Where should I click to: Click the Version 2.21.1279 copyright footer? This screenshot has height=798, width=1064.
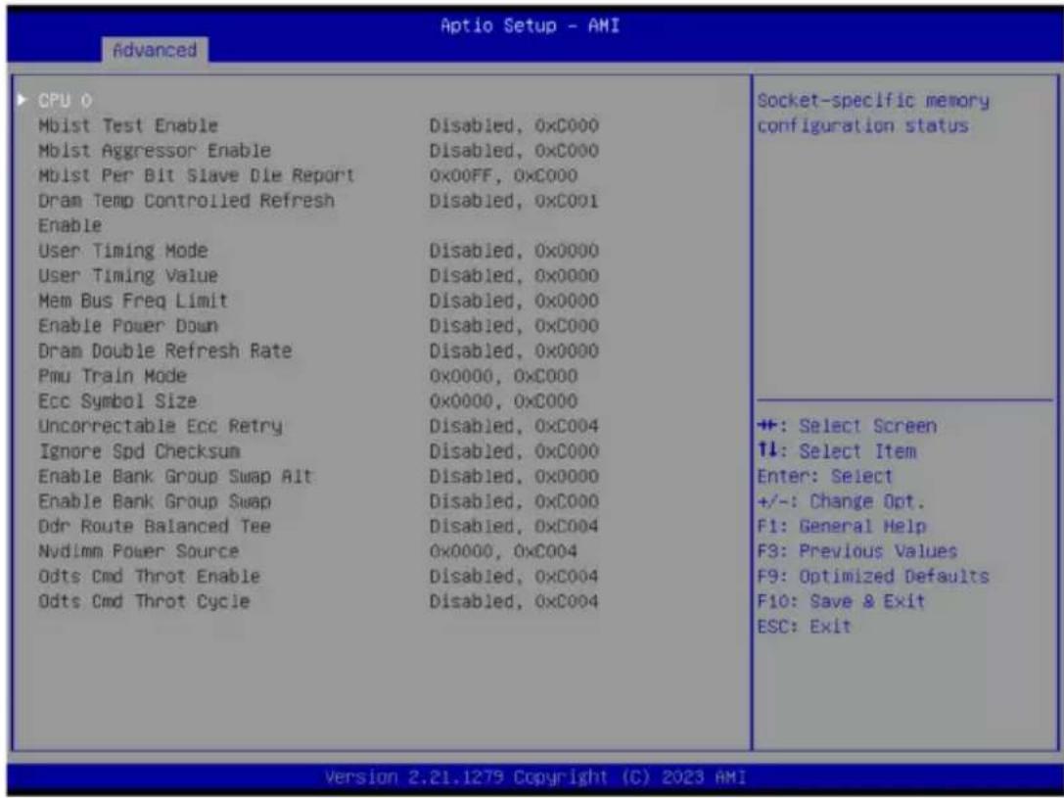tap(534, 777)
